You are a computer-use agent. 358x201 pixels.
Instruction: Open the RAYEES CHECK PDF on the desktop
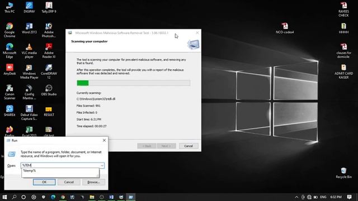[343, 9]
